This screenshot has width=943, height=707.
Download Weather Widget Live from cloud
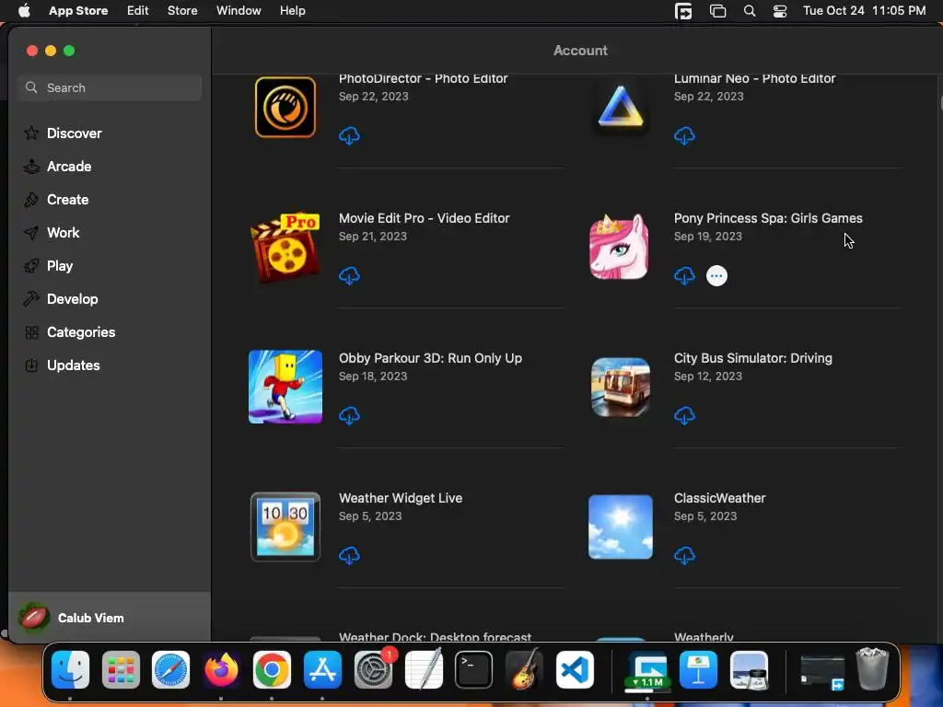[x=349, y=555]
